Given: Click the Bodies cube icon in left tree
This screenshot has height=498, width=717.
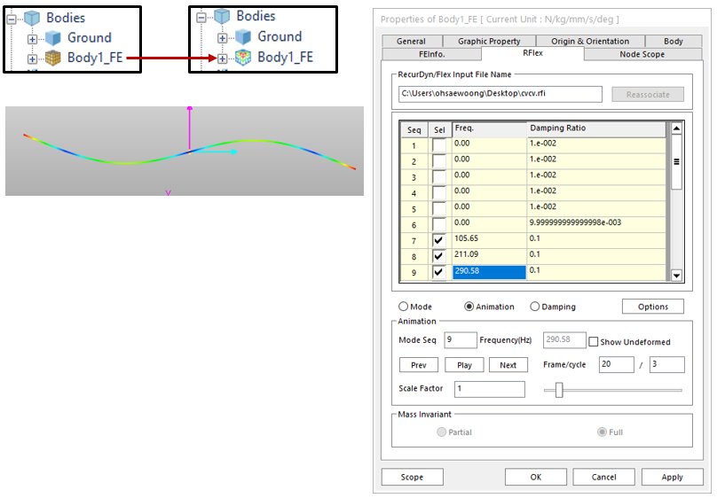Looking at the screenshot, I should coord(32,19).
